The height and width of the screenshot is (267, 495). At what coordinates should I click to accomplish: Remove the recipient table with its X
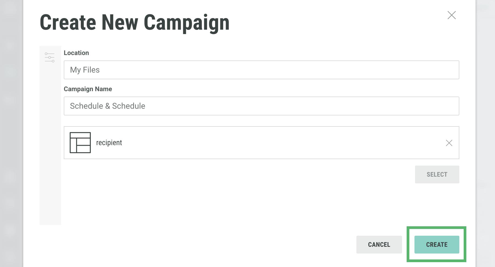click(x=449, y=143)
